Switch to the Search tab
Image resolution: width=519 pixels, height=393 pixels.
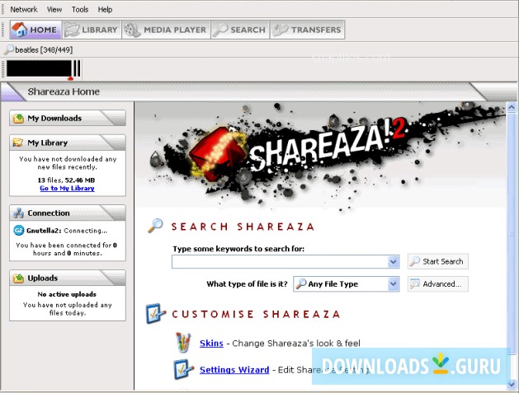point(240,30)
